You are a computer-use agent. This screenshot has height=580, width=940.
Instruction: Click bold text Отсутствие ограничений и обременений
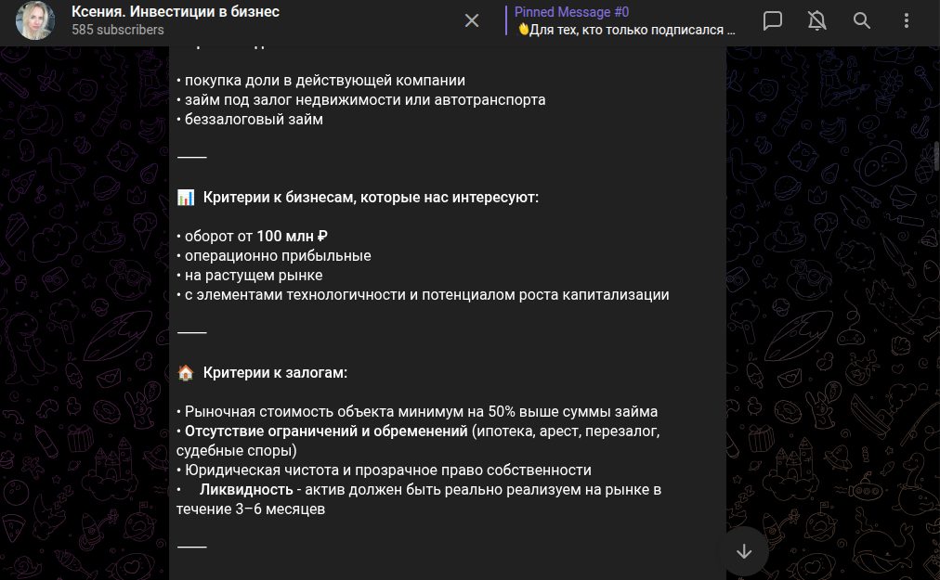pyautogui.click(x=326, y=432)
